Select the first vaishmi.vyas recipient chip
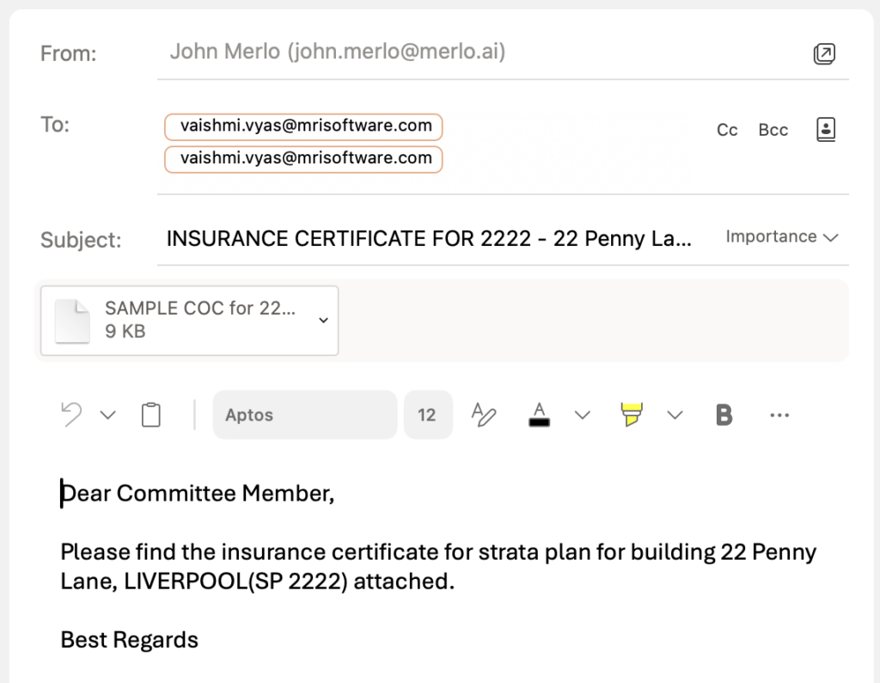880x683 pixels. (x=303, y=127)
